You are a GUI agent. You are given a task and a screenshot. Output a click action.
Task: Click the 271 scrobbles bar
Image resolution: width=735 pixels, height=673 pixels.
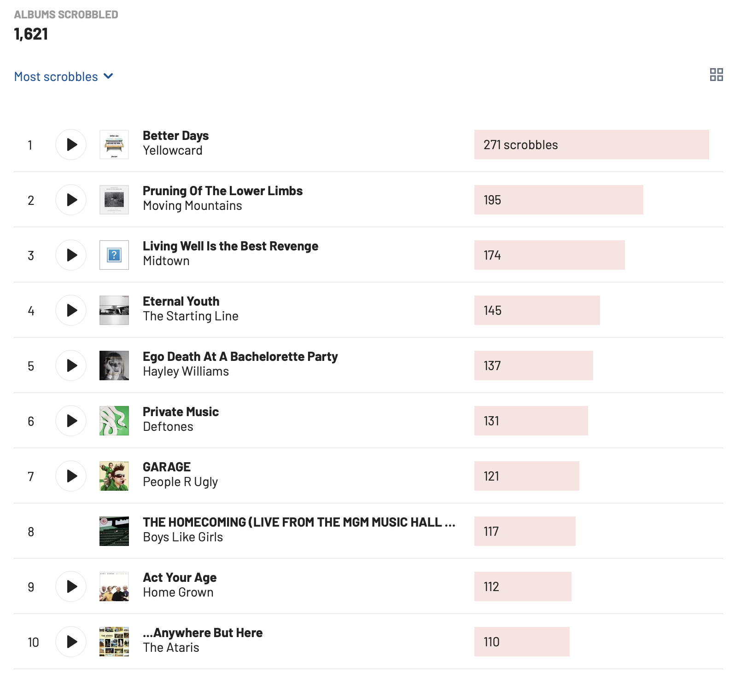click(591, 145)
